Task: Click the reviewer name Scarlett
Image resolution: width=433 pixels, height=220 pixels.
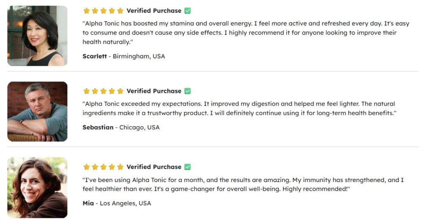Action: [x=94, y=56]
